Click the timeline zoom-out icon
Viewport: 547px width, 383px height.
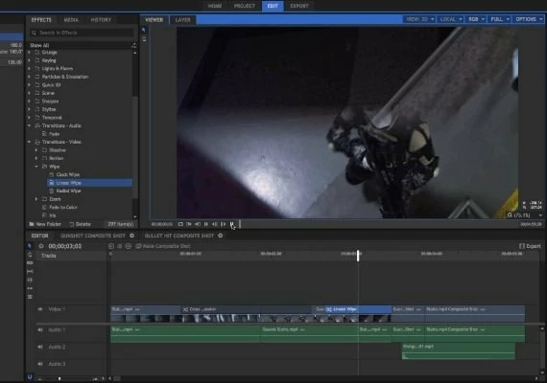coord(40,378)
